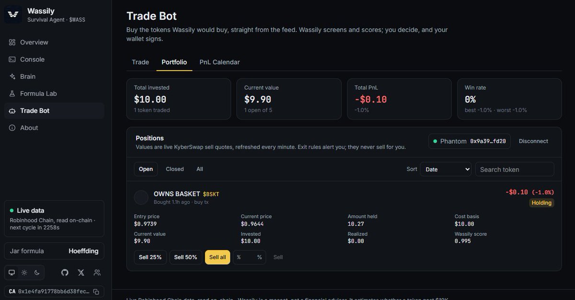Viewport: 575px width, 300px height.
Task: Click the Cost basis $10.00 value
Action: (x=464, y=224)
